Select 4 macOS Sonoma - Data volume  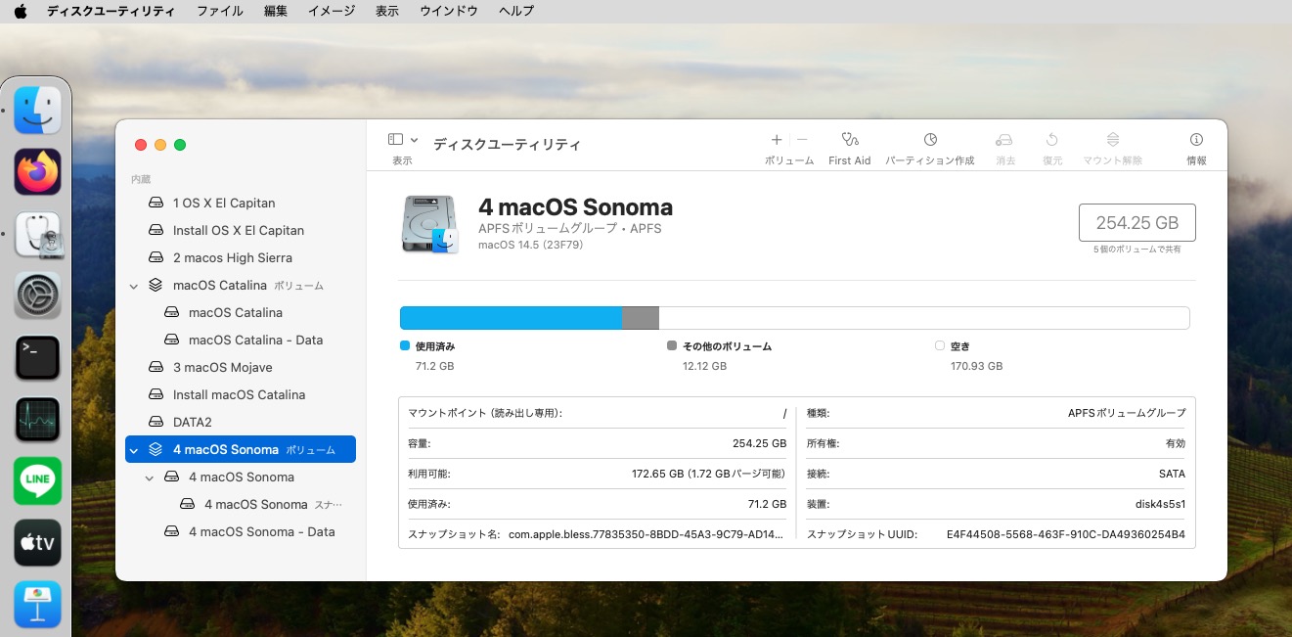click(261, 531)
